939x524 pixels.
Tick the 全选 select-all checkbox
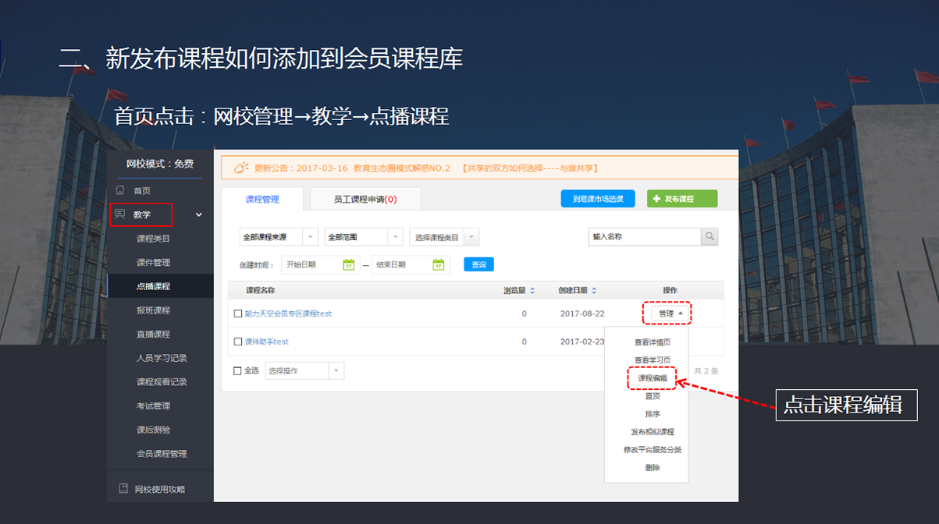(x=238, y=370)
